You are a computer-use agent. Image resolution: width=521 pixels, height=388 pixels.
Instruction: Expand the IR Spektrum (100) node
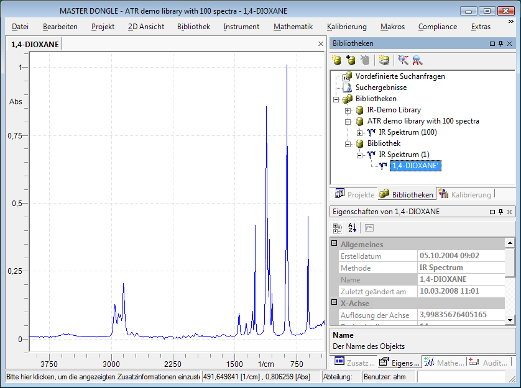[x=360, y=133]
